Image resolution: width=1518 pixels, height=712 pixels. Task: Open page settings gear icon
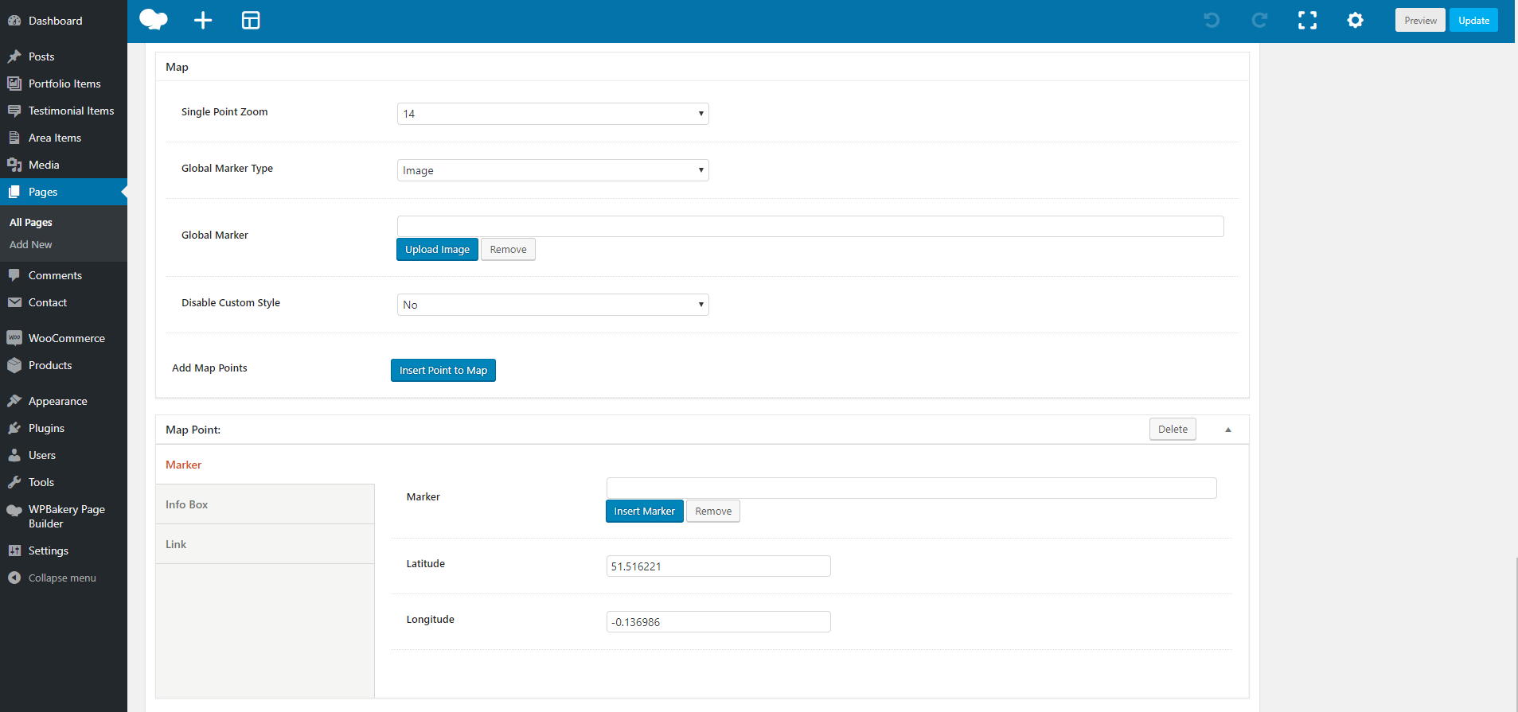click(x=1355, y=20)
